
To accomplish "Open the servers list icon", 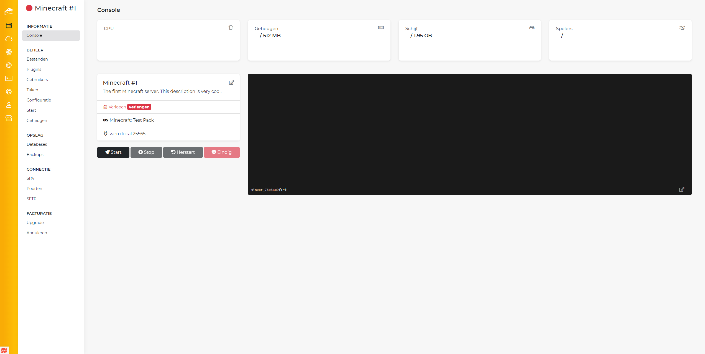I will tap(9, 25).
